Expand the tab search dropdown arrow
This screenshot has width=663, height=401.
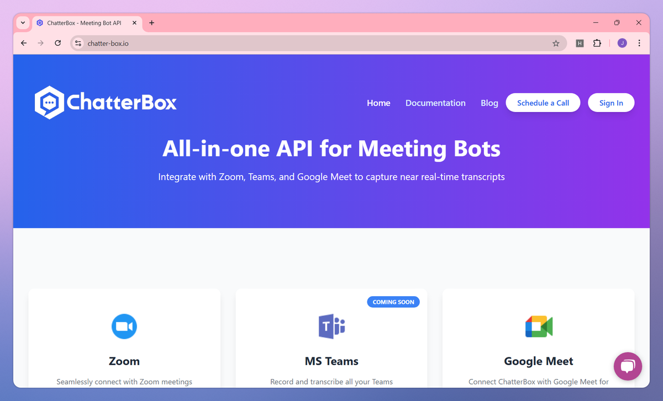click(23, 23)
